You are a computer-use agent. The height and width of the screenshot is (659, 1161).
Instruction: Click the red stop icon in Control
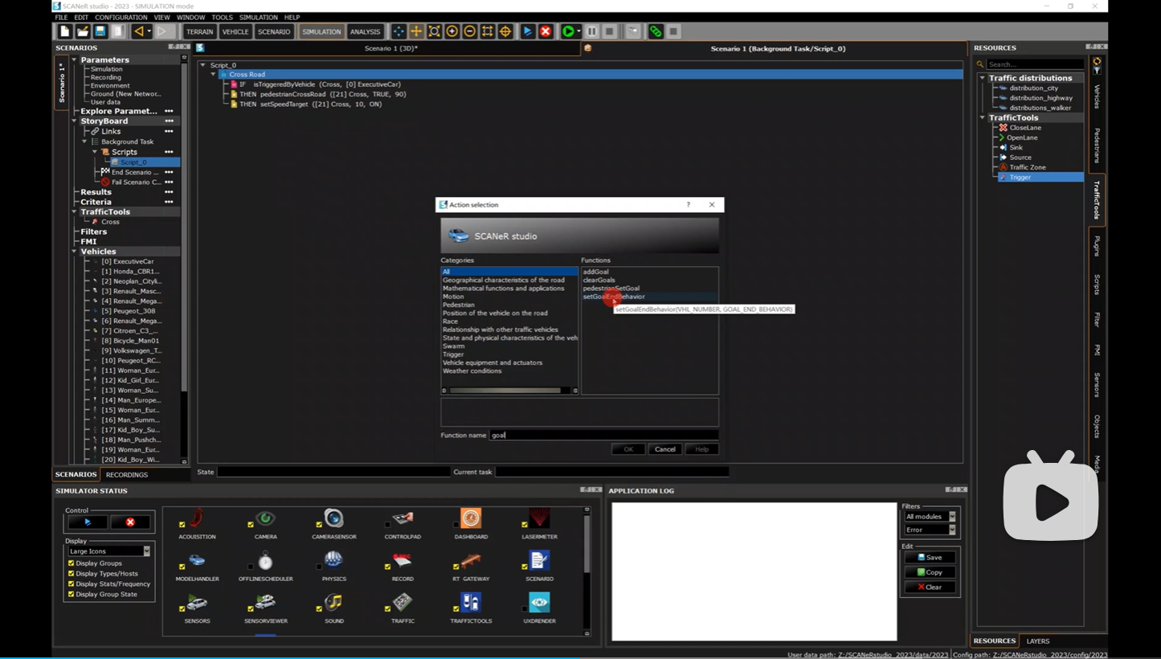pyautogui.click(x=130, y=522)
